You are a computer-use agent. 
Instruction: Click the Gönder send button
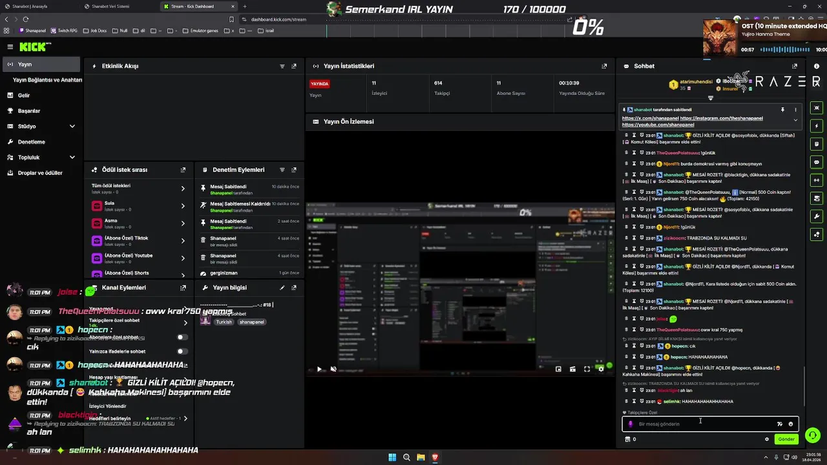[x=786, y=439]
